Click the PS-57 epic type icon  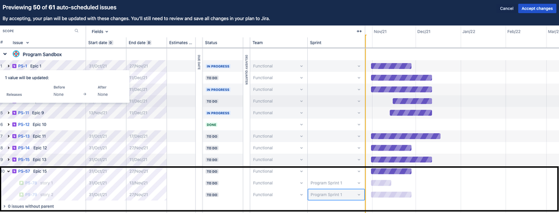pos(14,172)
